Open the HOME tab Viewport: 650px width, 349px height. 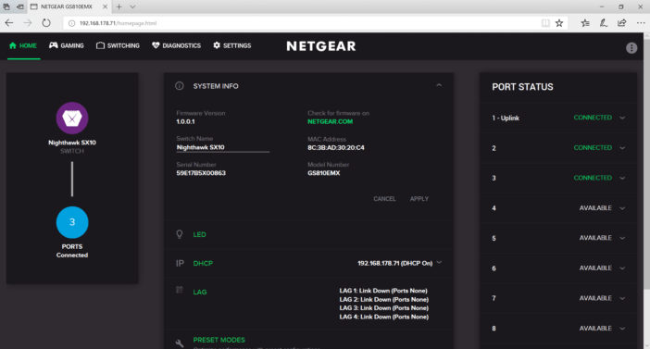[23, 45]
